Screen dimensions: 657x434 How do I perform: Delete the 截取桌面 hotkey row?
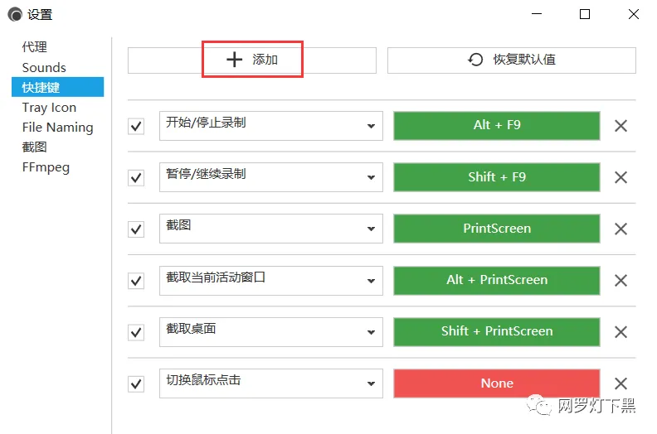[x=620, y=332]
